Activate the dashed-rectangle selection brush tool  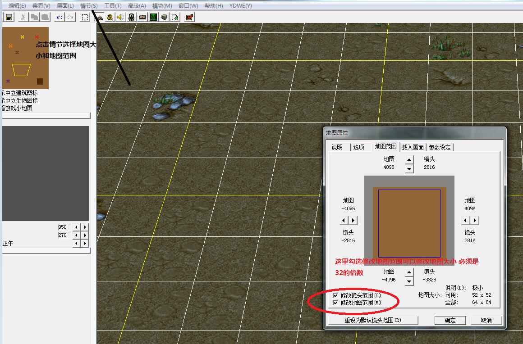pyautogui.click(x=85, y=17)
